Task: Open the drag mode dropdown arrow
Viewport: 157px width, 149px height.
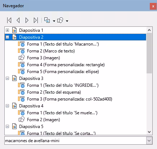Action: pyautogui.click(x=54, y=21)
